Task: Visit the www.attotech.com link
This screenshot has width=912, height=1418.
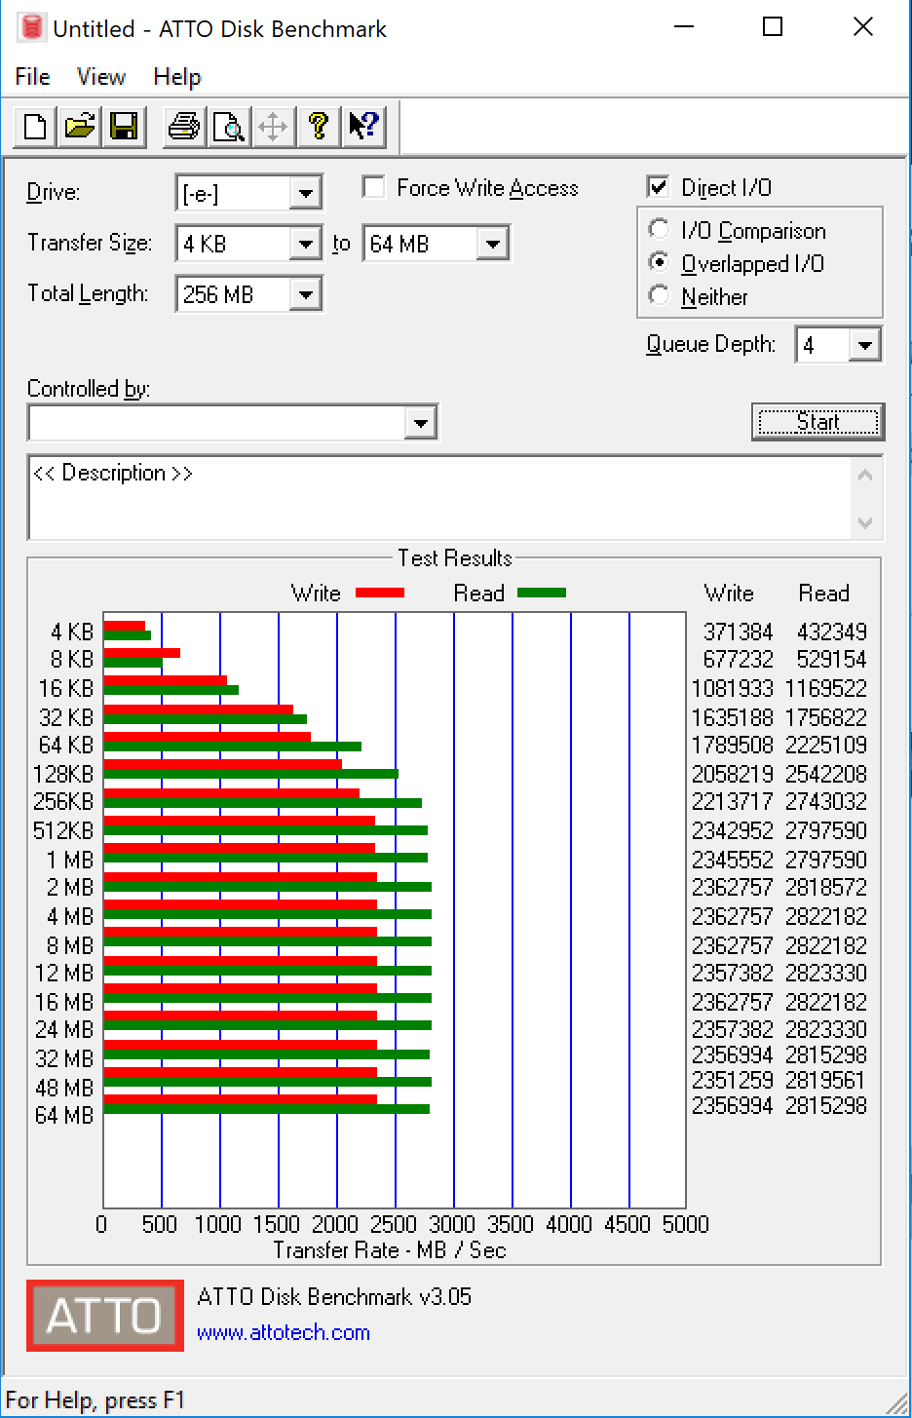Action: pos(284,1332)
